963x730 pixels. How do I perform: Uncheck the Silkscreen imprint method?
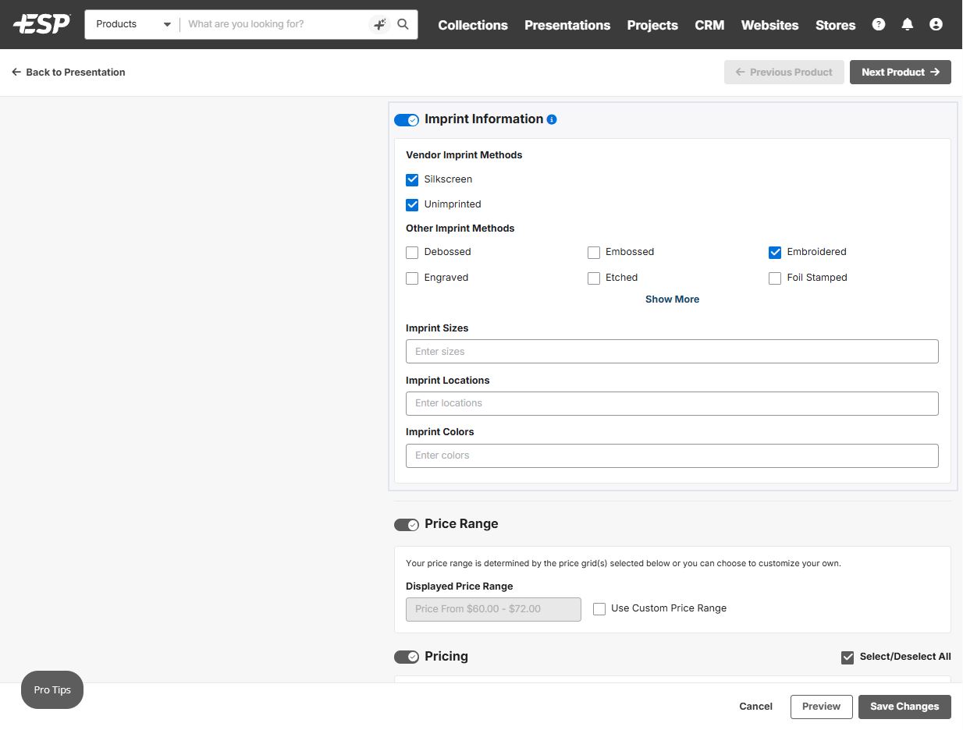click(x=412, y=179)
